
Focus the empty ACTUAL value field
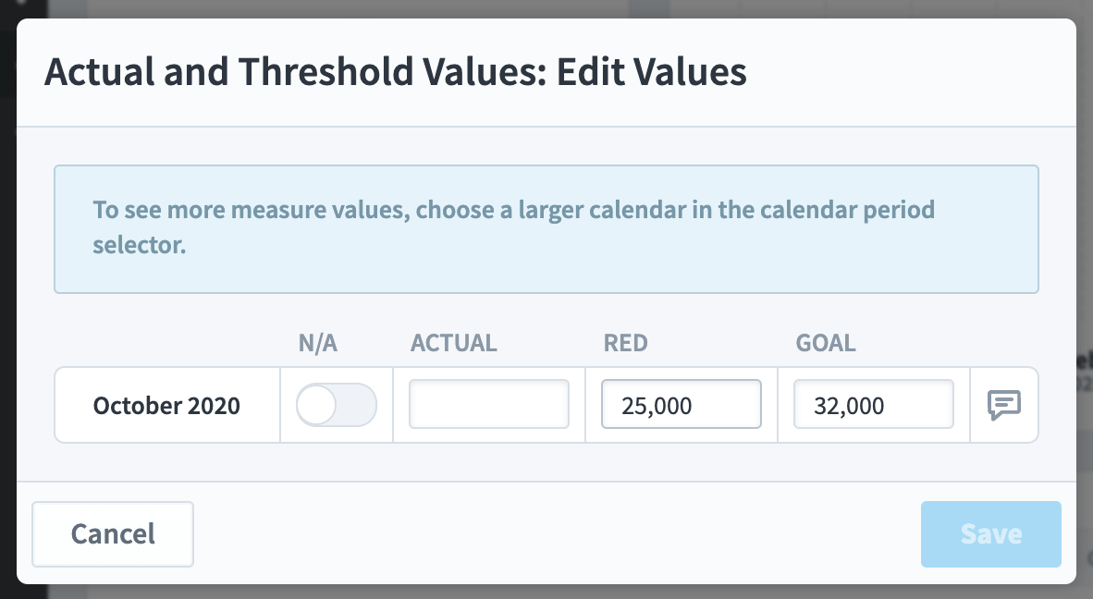click(x=488, y=404)
